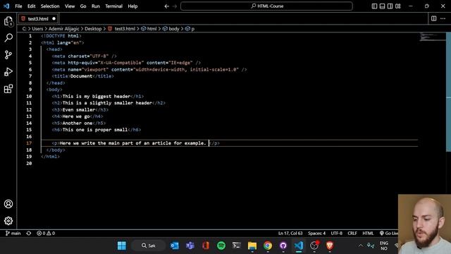
Task: Toggle the bottom panel layout icon
Action: pos(382,6)
